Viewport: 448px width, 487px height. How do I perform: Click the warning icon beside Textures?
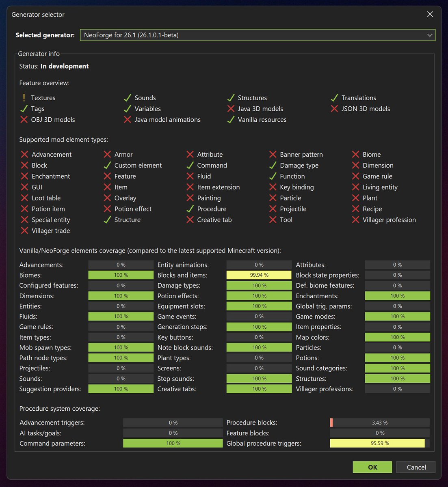point(24,98)
